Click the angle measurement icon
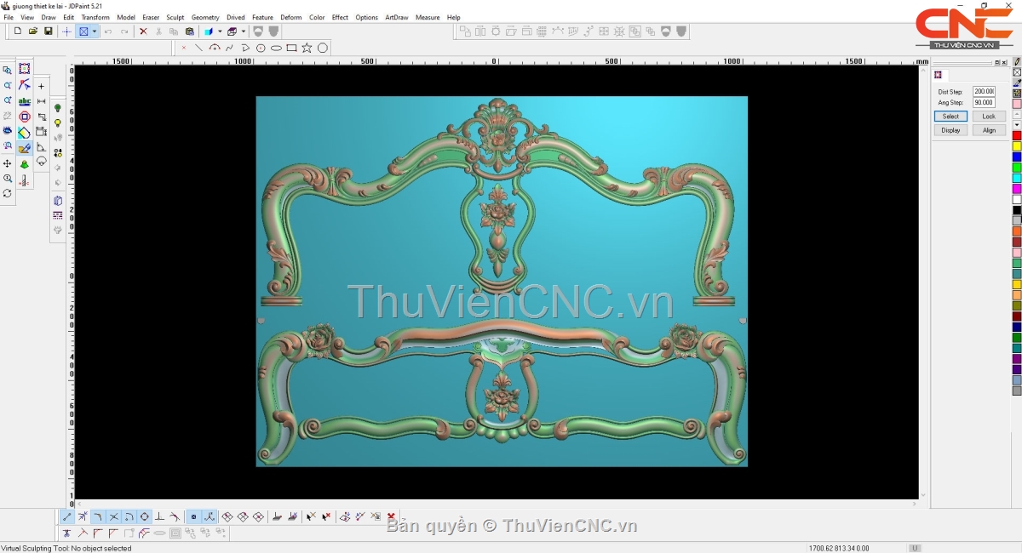This screenshot has width=1022, height=553. coord(41,147)
